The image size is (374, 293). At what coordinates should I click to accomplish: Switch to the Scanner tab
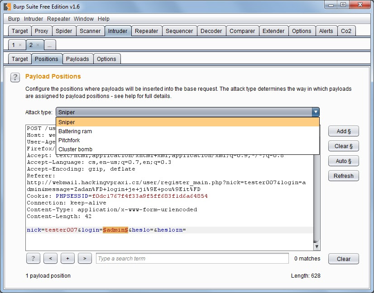90,31
